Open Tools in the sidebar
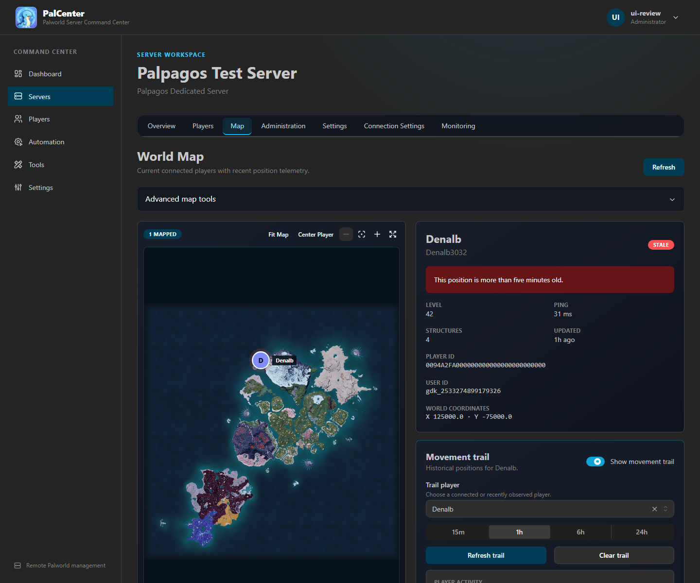Image resolution: width=700 pixels, height=583 pixels. click(61, 165)
